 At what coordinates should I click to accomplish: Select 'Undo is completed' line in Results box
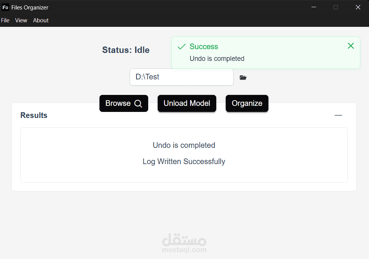coord(184,145)
